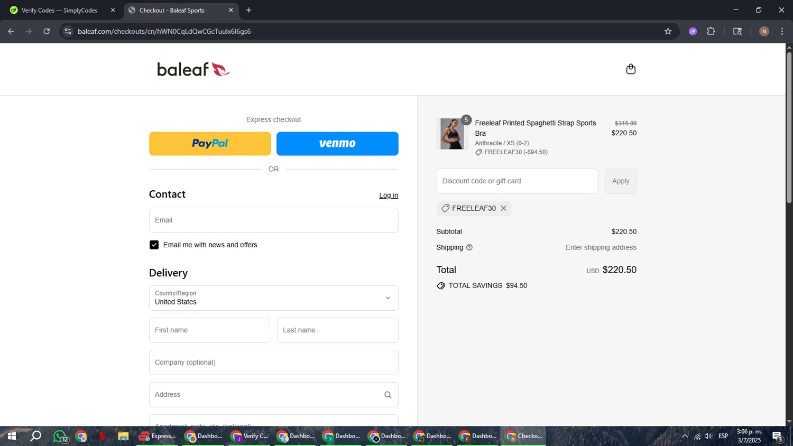Open the Express taskbar app
The height and width of the screenshot is (446, 793).
(158, 436)
